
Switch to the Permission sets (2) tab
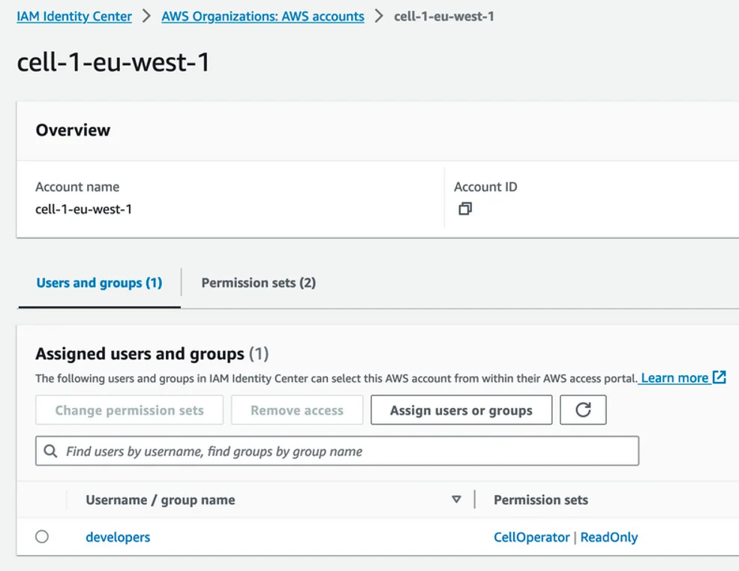258,283
